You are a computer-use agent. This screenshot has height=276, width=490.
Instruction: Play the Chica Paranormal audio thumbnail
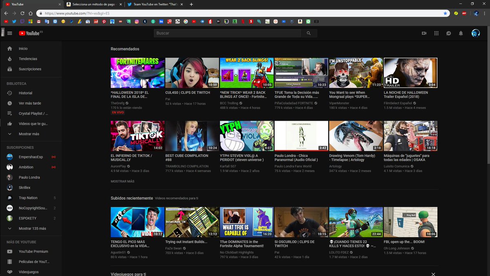click(301, 136)
